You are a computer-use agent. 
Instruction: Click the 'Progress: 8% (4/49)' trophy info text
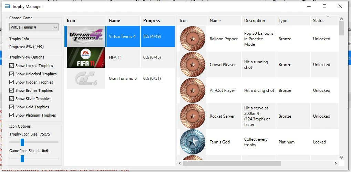[27, 47]
